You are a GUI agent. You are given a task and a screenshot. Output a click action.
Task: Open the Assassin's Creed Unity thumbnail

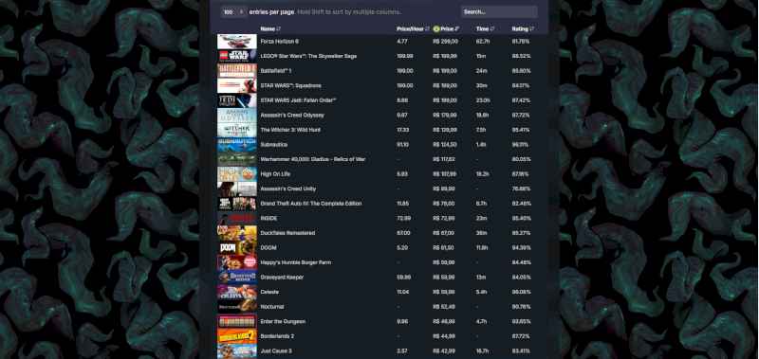coord(236,188)
